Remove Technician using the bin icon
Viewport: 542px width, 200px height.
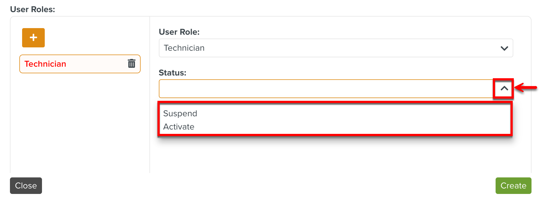(x=131, y=64)
